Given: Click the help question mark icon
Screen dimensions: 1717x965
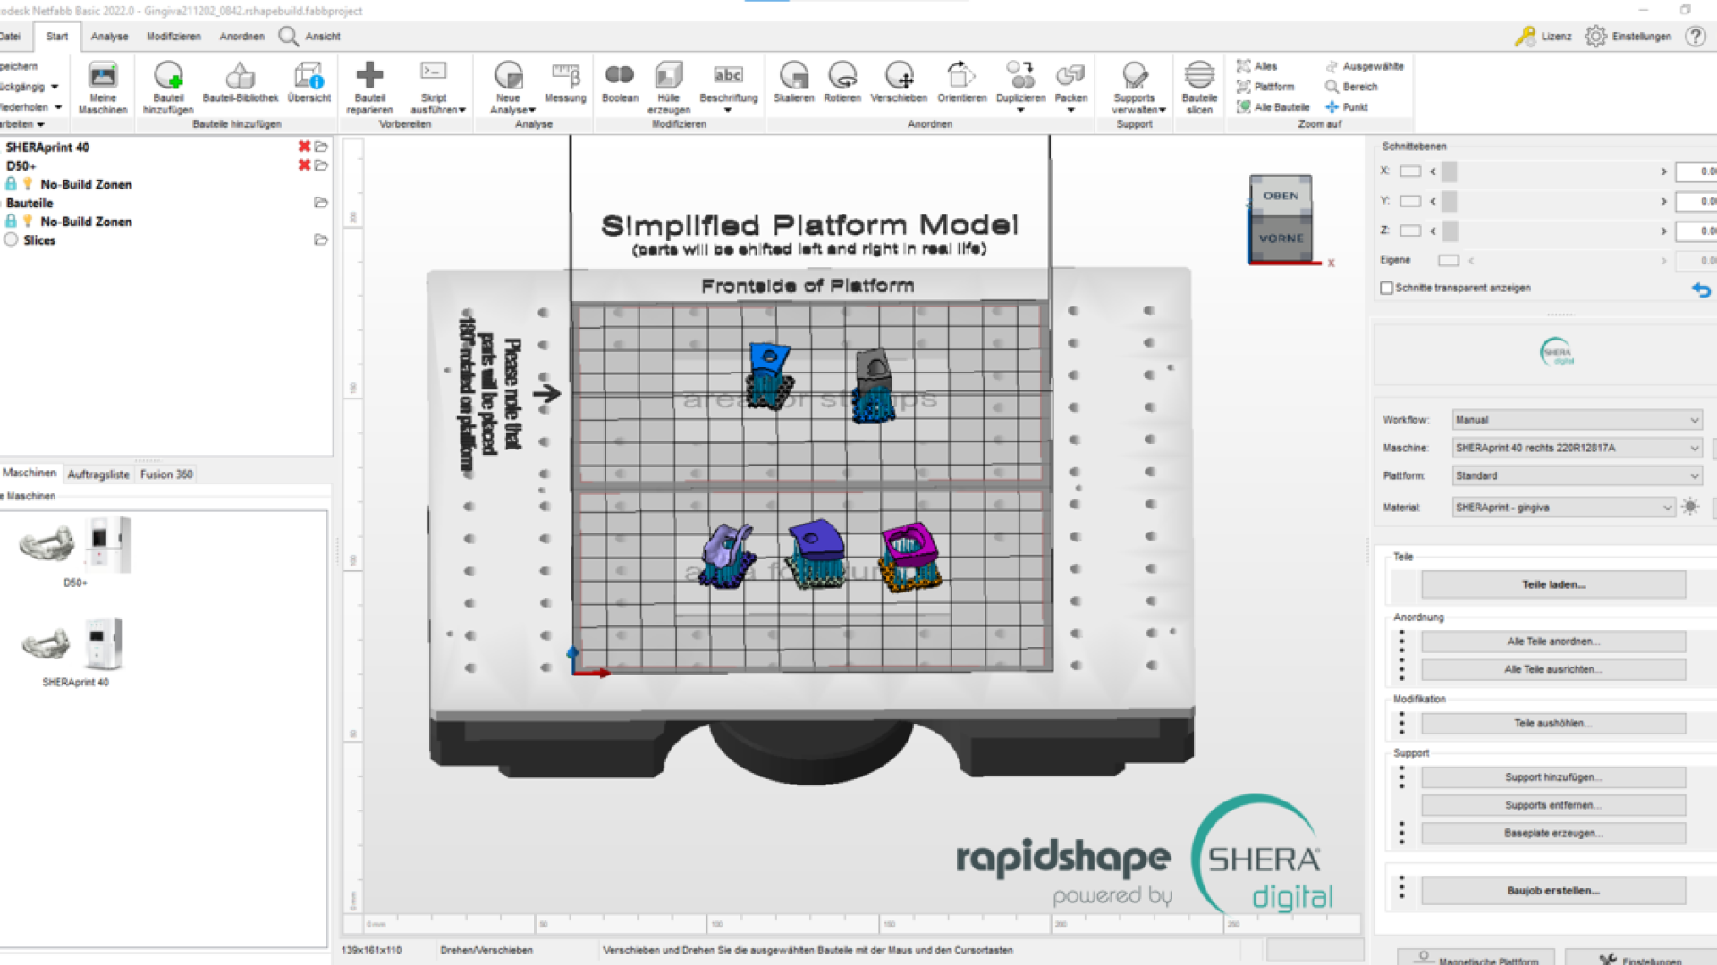Looking at the screenshot, I should click(1695, 37).
